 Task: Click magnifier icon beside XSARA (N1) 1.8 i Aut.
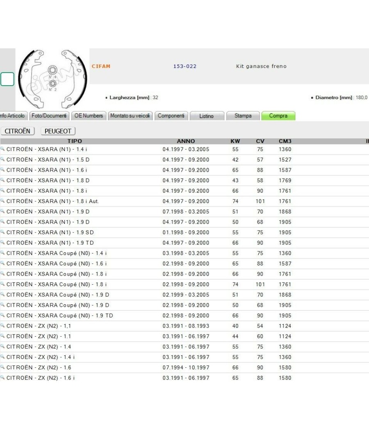point(2,201)
